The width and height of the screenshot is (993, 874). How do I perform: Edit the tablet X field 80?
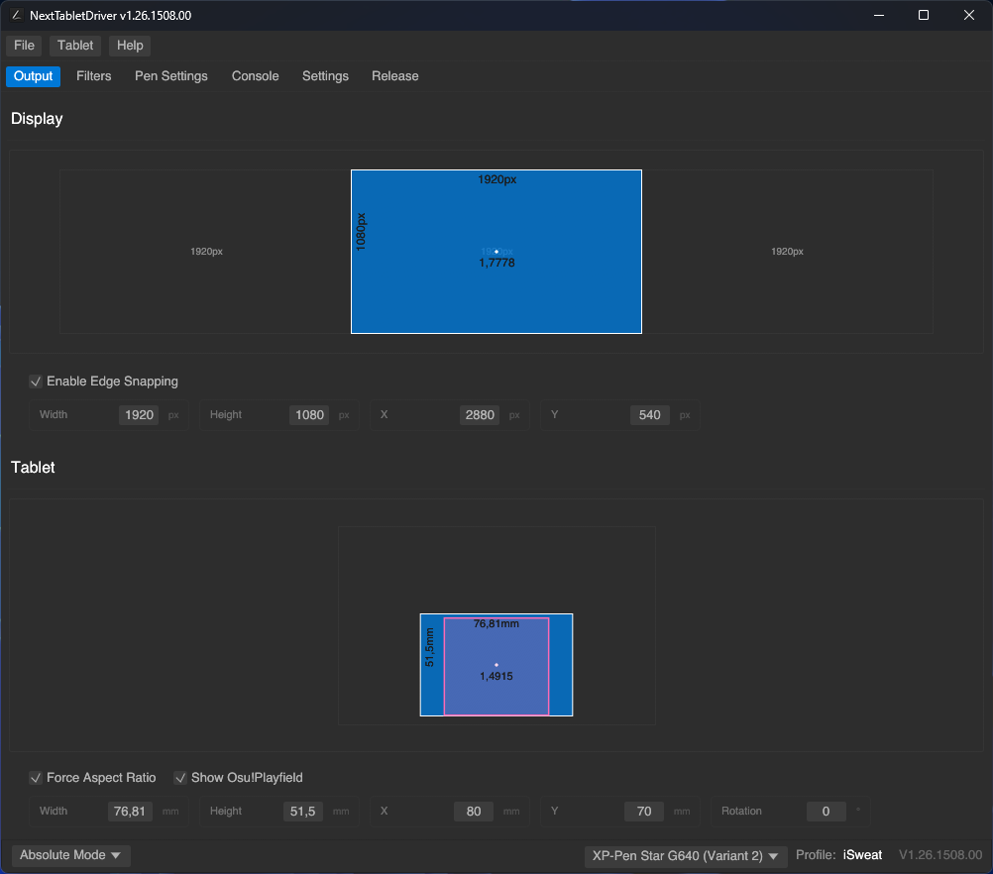[474, 812]
